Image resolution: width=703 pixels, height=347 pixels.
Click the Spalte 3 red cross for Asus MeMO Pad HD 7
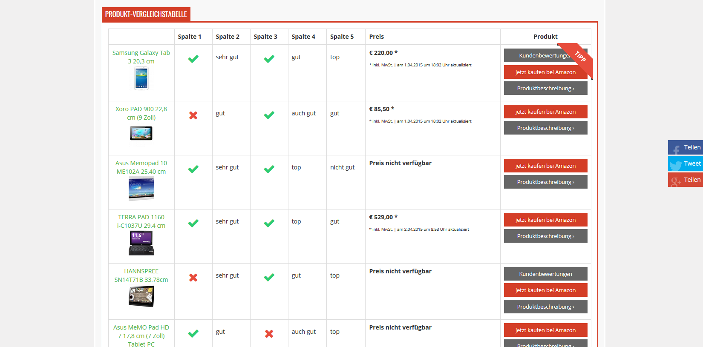tap(269, 333)
